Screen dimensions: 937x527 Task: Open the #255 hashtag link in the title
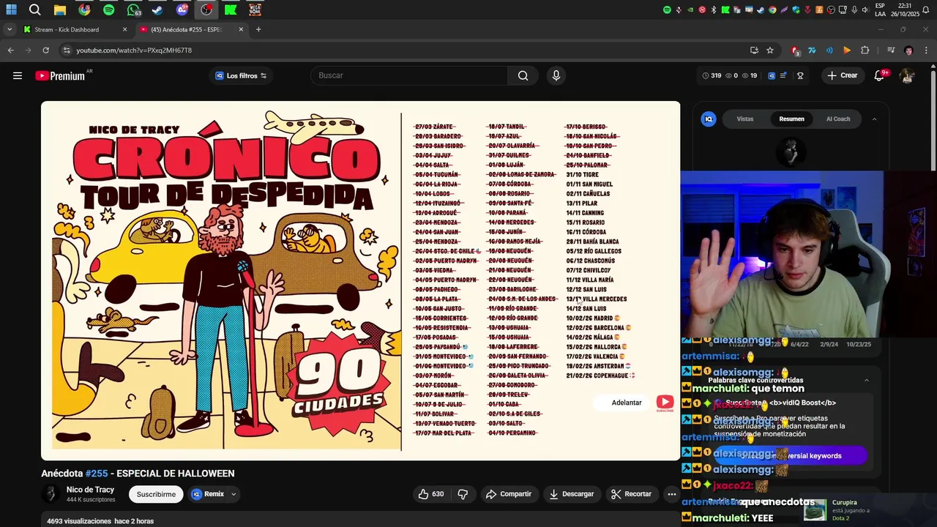pyautogui.click(x=97, y=474)
